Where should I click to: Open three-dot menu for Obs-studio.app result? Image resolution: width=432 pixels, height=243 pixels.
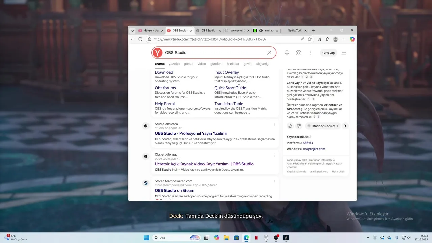click(x=275, y=155)
